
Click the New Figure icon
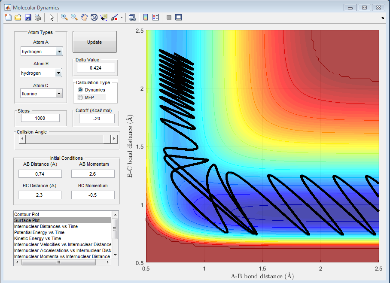click(x=8, y=17)
